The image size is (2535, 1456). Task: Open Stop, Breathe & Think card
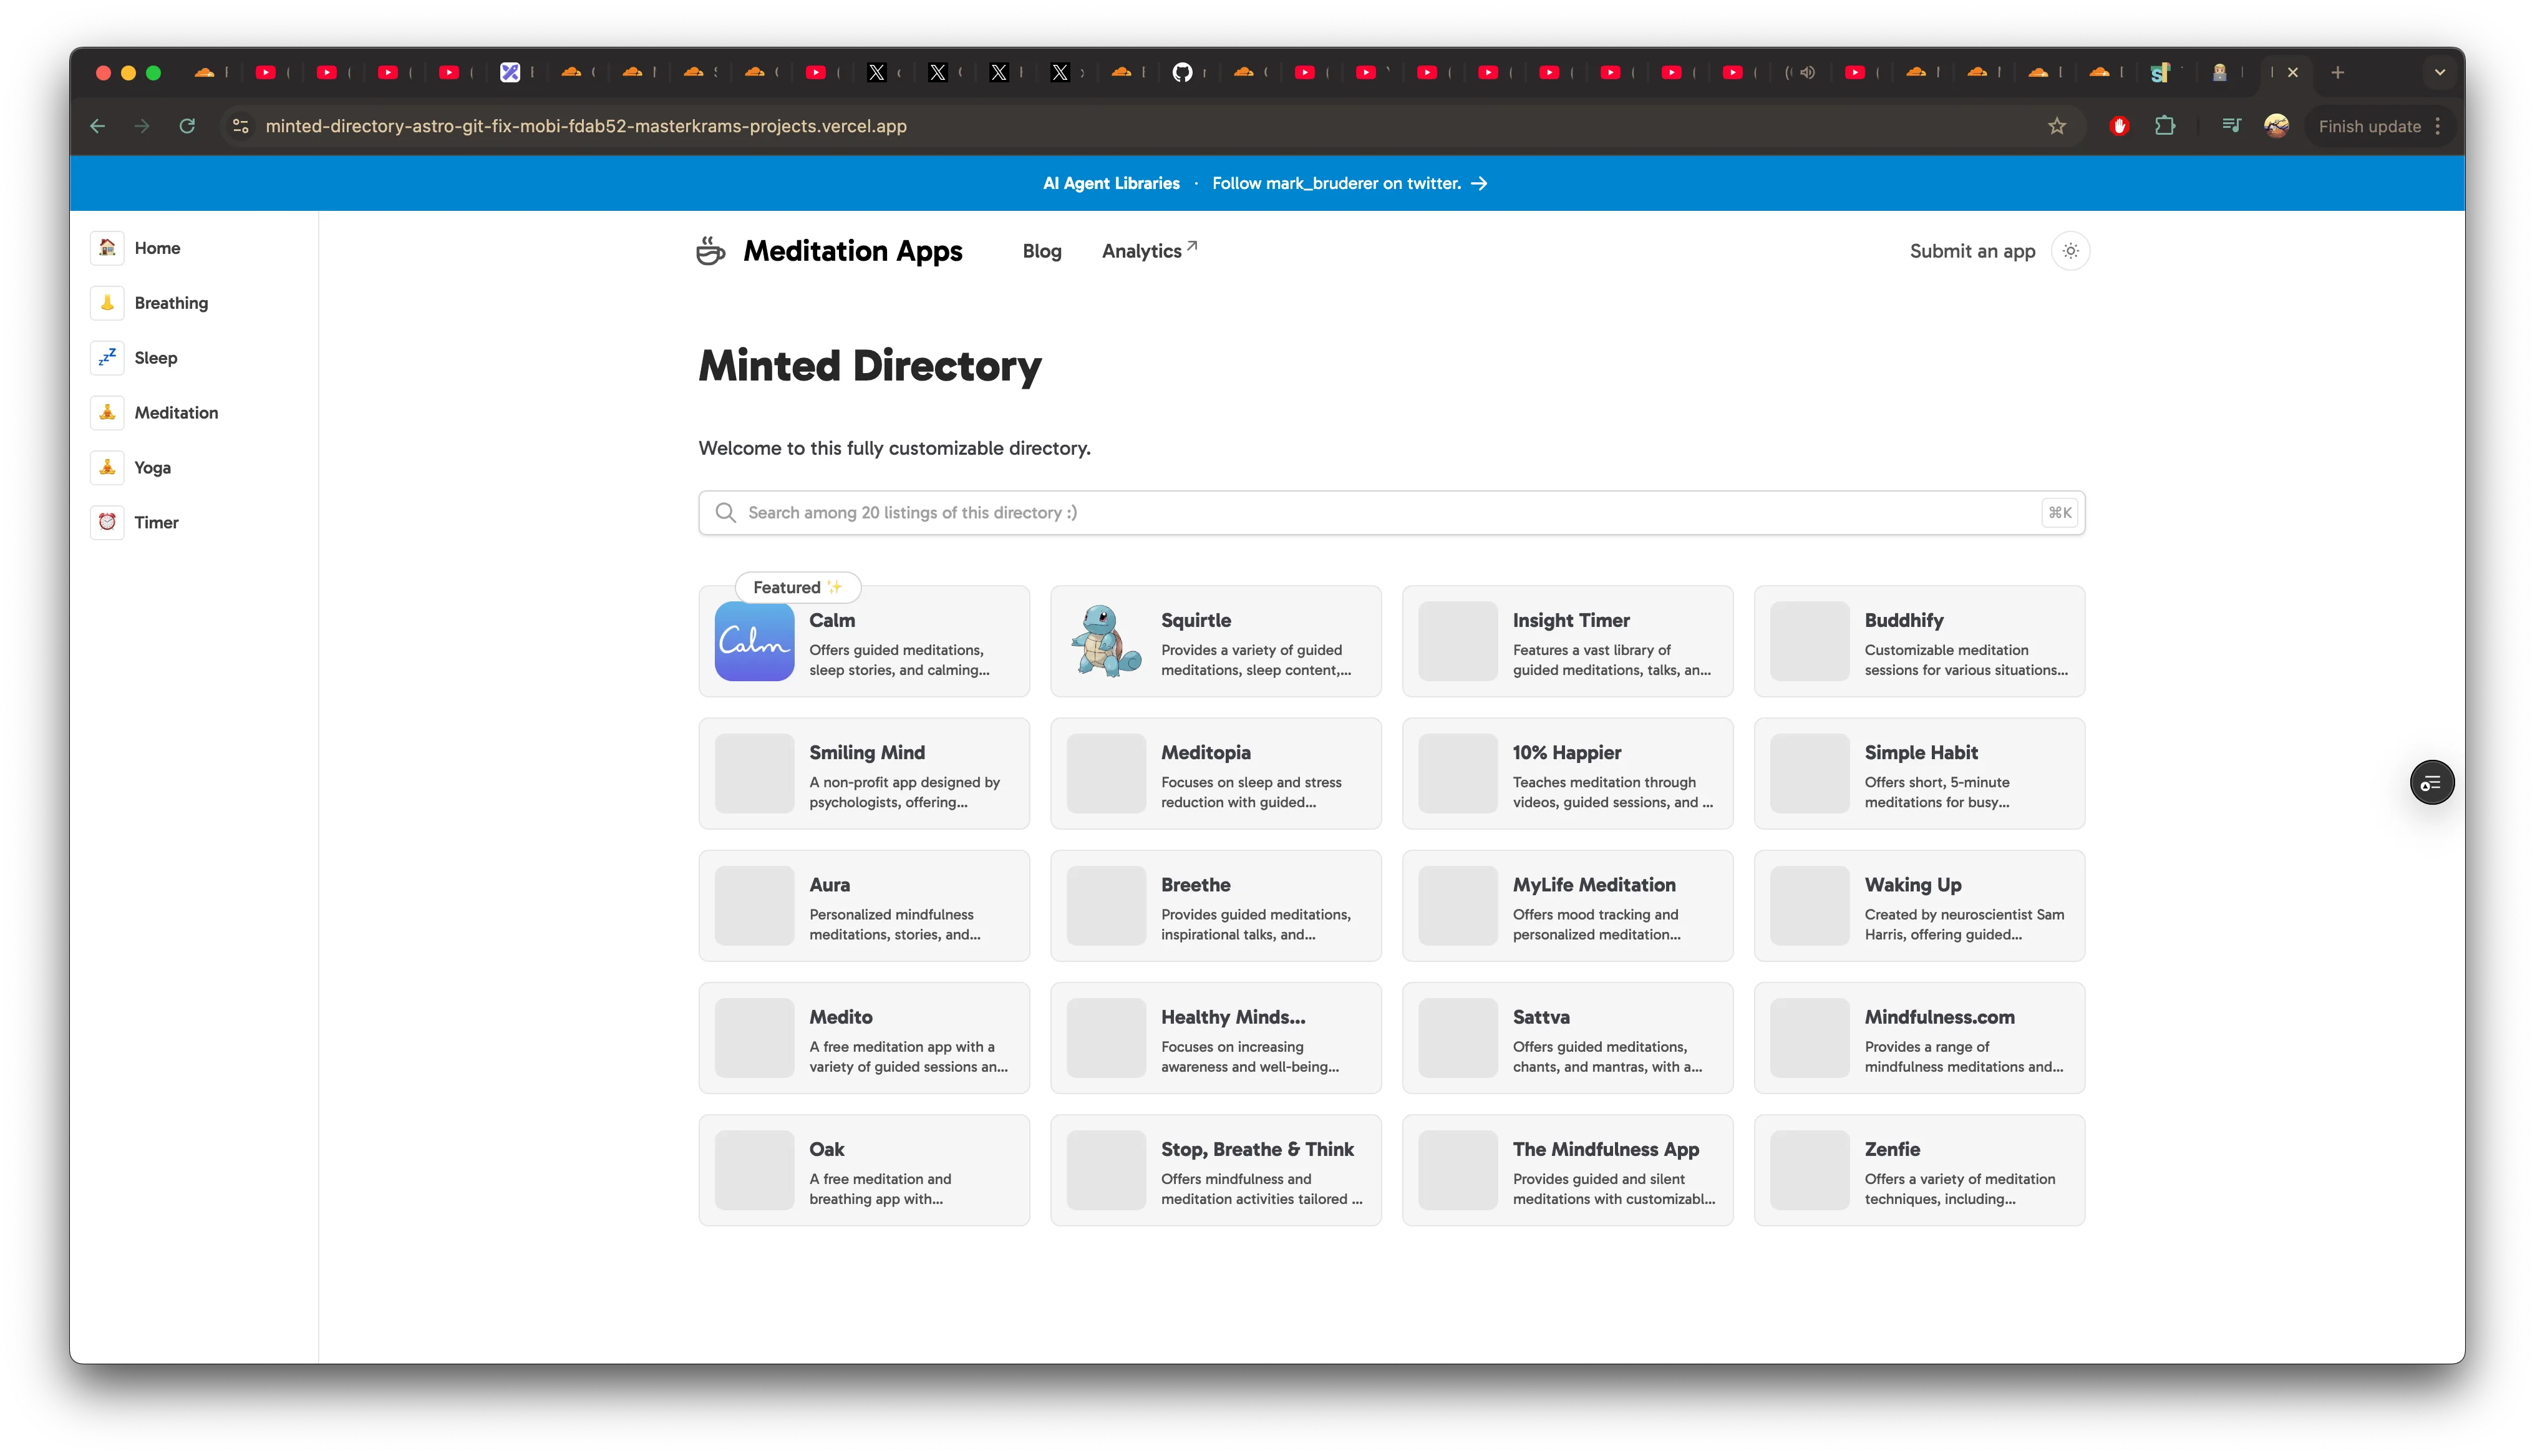[x=1216, y=1170]
